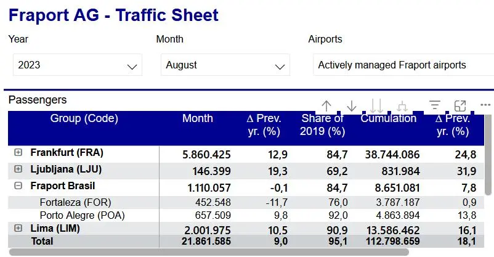Click Lima month value 2.001.975
Viewport: 494px width, 257px height.
(208, 230)
